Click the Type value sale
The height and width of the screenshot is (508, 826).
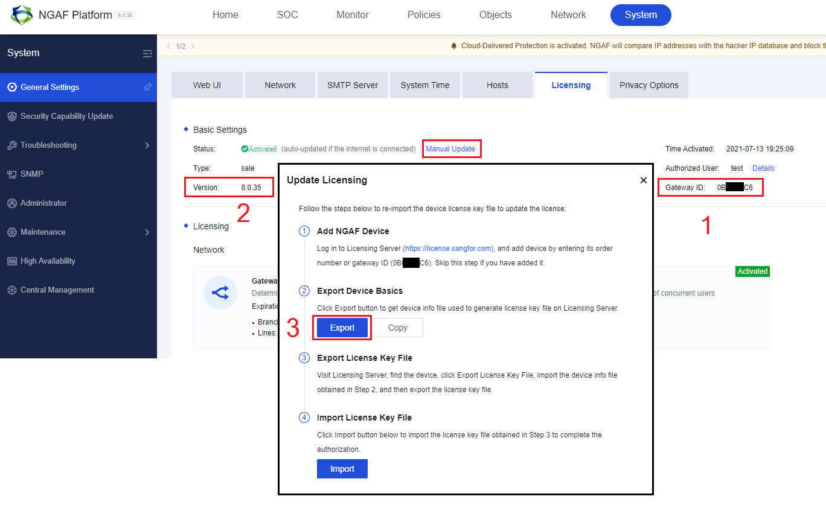click(248, 168)
